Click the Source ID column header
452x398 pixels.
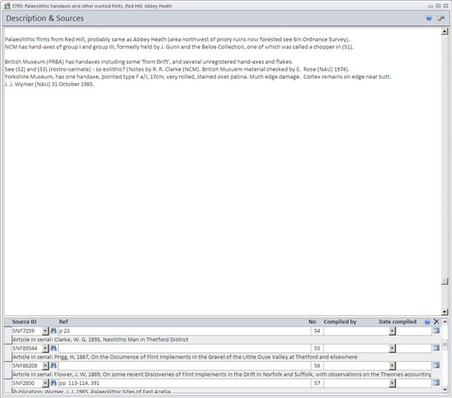(x=24, y=322)
